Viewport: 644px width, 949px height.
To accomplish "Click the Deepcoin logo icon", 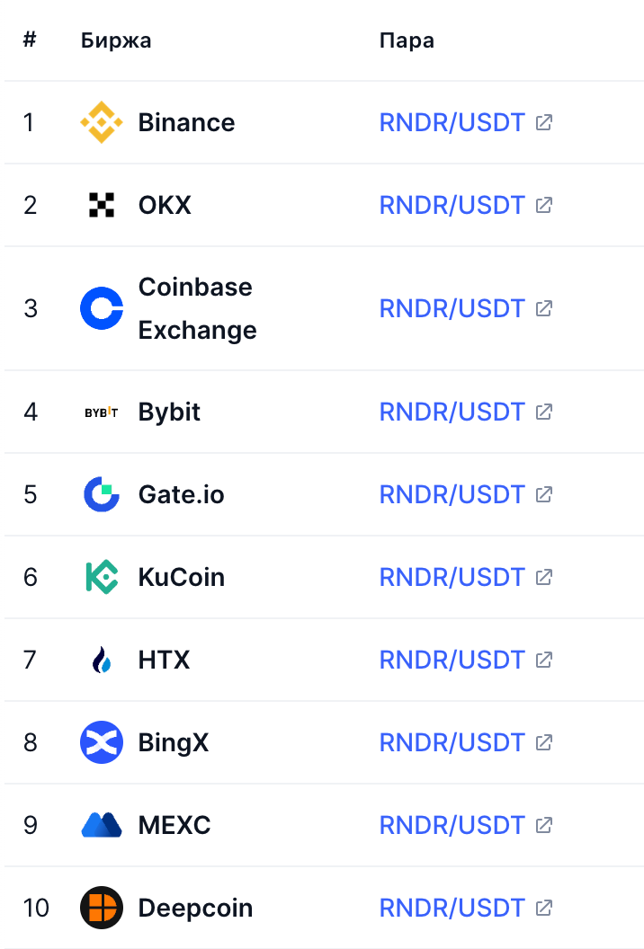I will 102,908.
